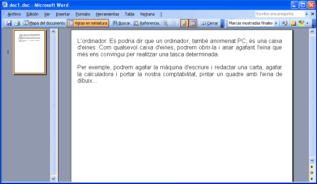This screenshot has height=184, width=317.
Task: Click the zoom out magnifier icon
Action: [174, 23]
